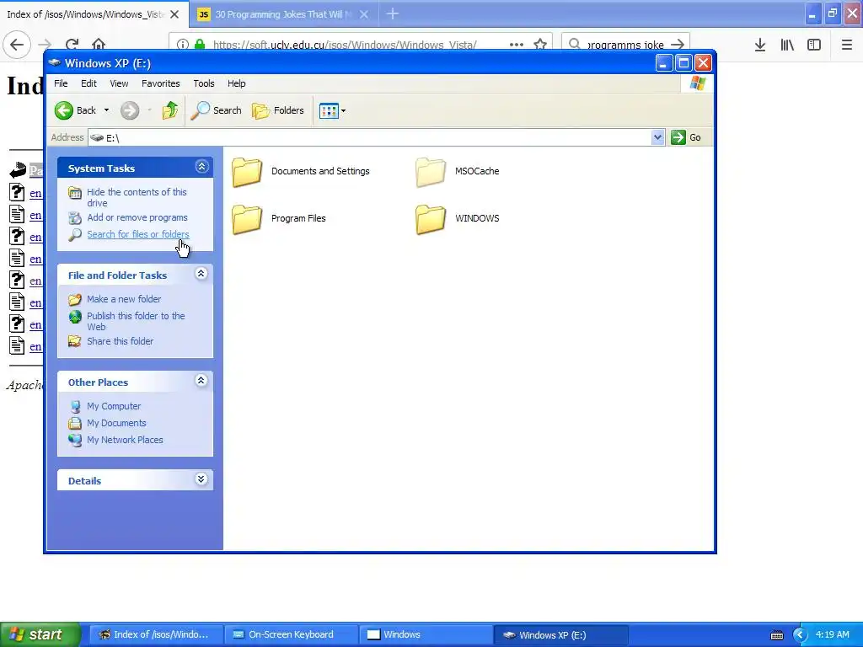The height and width of the screenshot is (647, 863).
Task: Open the Help menu
Action: click(237, 83)
